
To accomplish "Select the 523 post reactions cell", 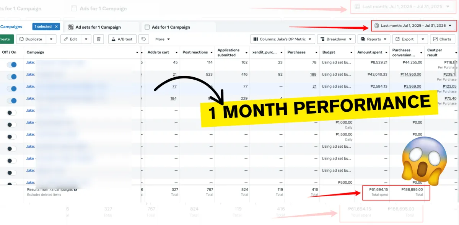I will coord(209,75).
